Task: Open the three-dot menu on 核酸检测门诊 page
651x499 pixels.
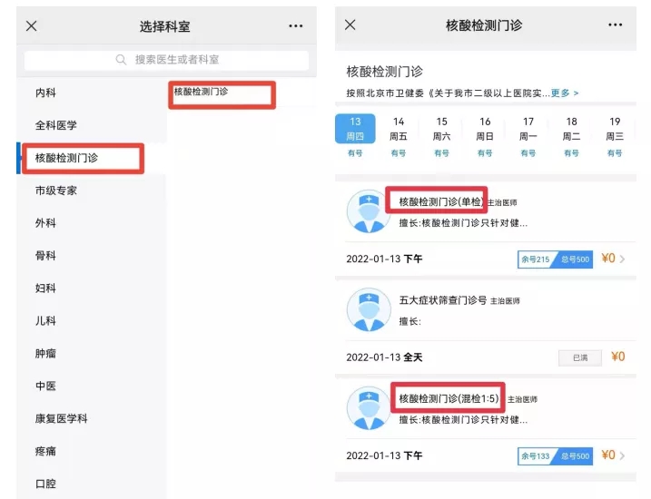Action: pyautogui.click(x=615, y=25)
